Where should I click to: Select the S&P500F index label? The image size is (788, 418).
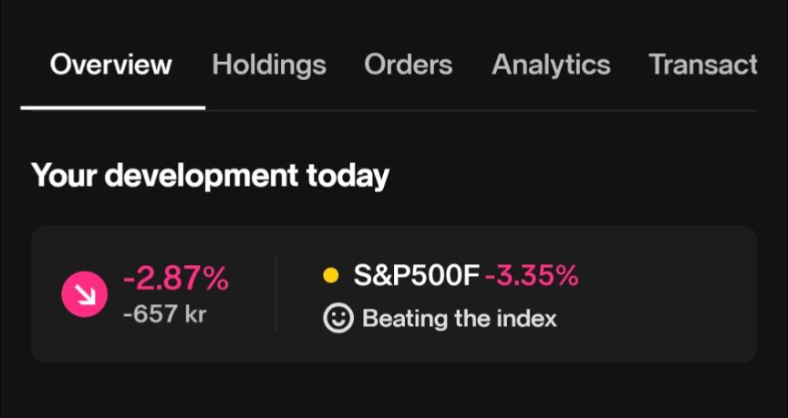click(x=417, y=275)
